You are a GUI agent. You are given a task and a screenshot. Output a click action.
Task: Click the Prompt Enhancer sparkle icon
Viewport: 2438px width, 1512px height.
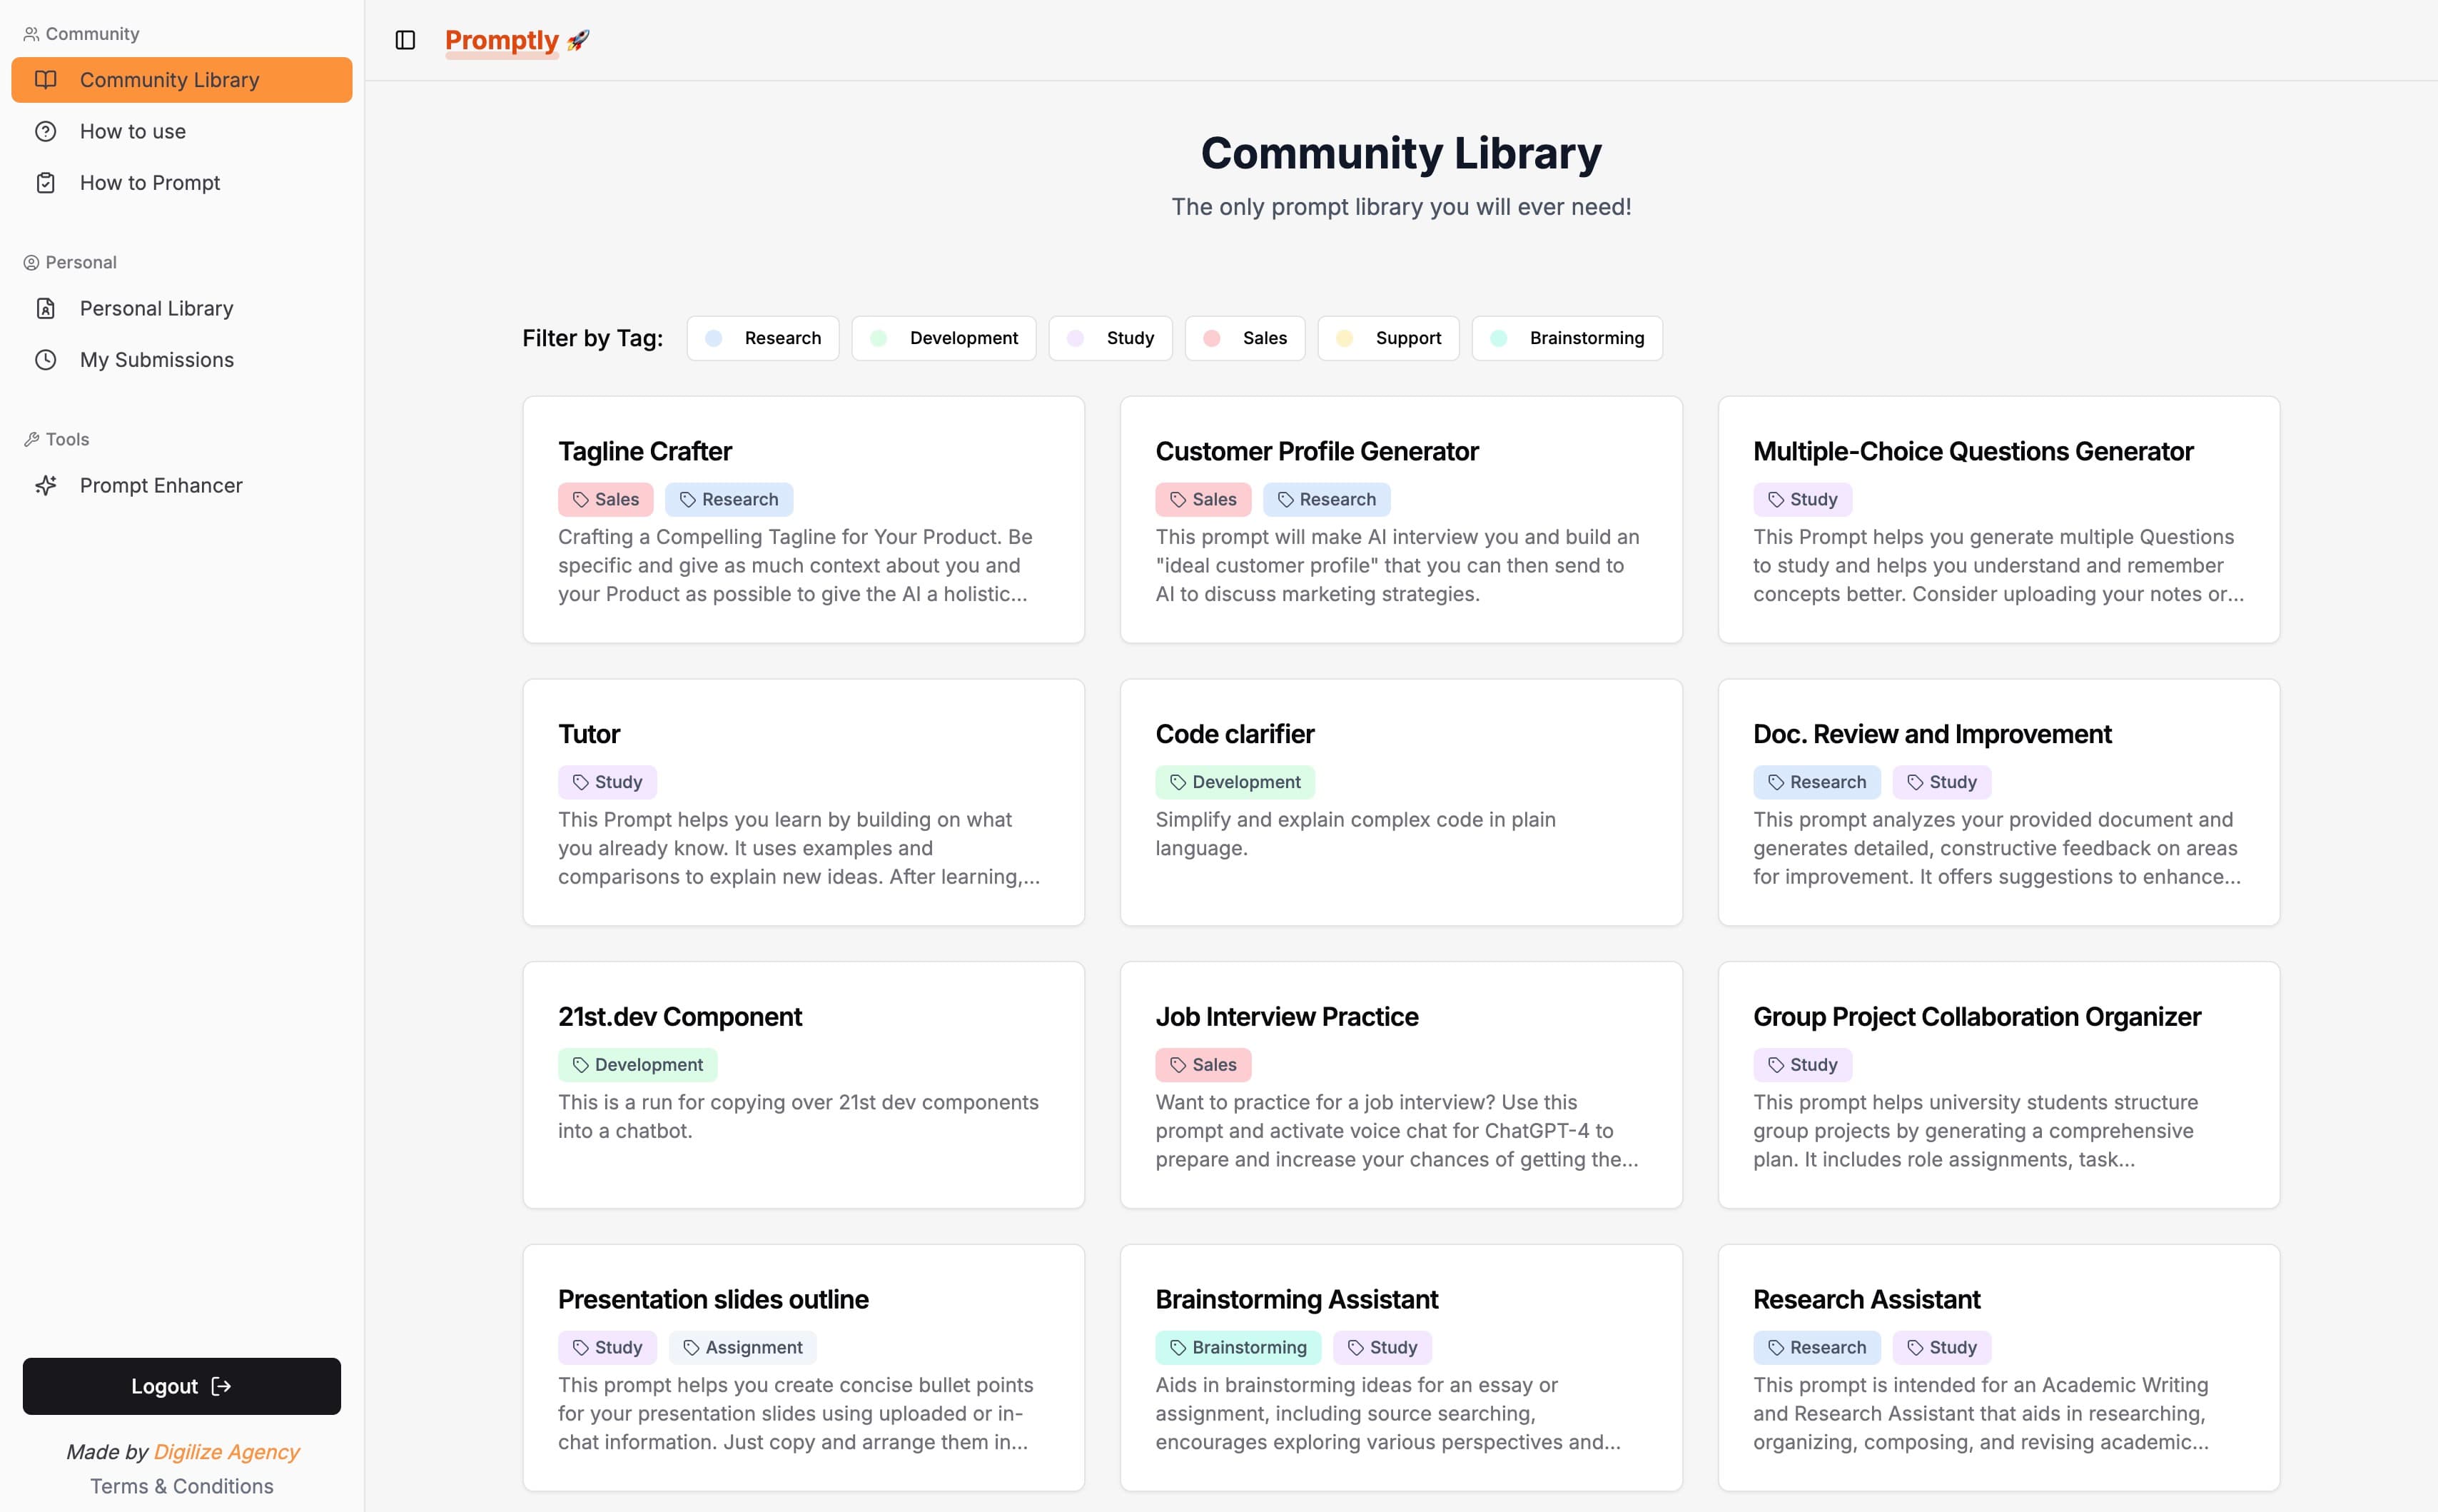pyautogui.click(x=46, y=486)
